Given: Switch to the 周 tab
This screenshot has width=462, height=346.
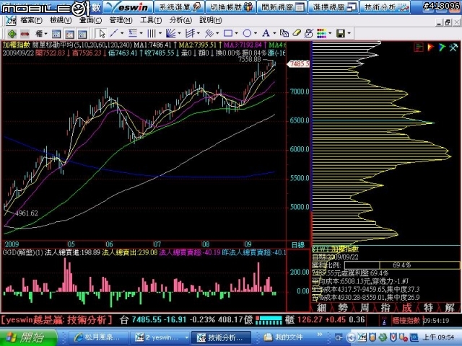Looking at the screenshot, I should [x=364, y=308].
